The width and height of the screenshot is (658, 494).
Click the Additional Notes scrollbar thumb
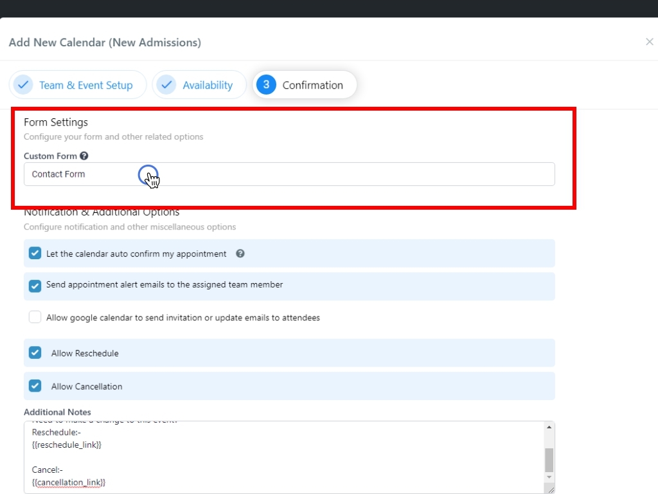click(x=549, y=461)
